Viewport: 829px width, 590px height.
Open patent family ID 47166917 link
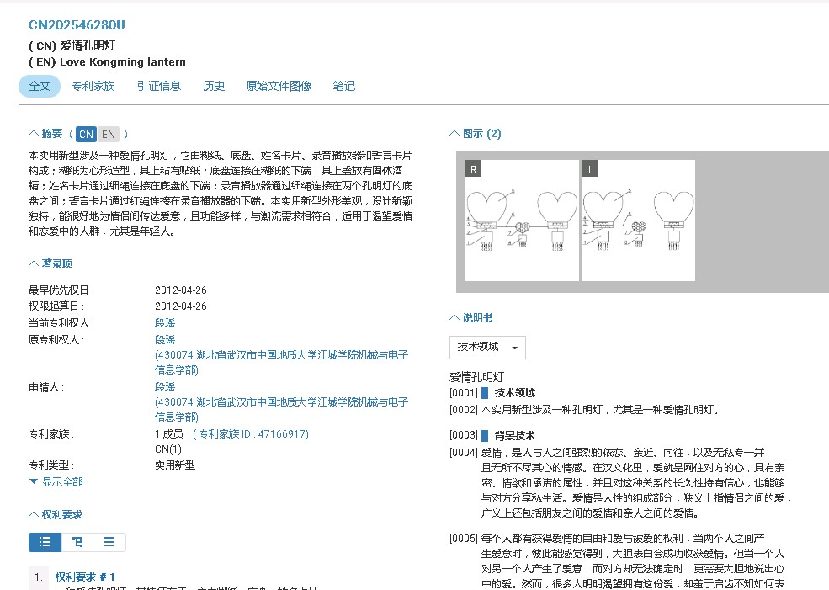(x=252, y=434)
